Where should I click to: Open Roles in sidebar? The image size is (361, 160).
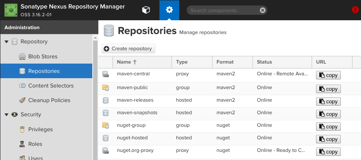(x=35, y=144)
